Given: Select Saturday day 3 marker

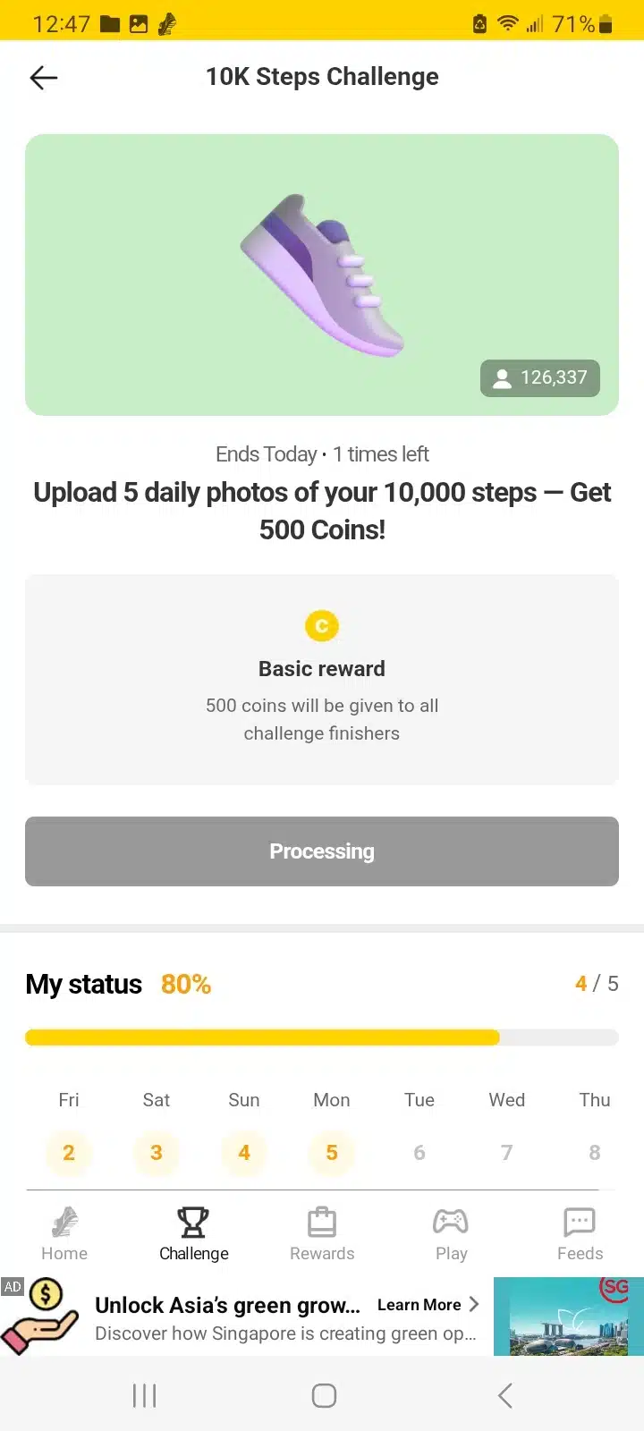Looking at the screenshot, I should pos(157,1152).
